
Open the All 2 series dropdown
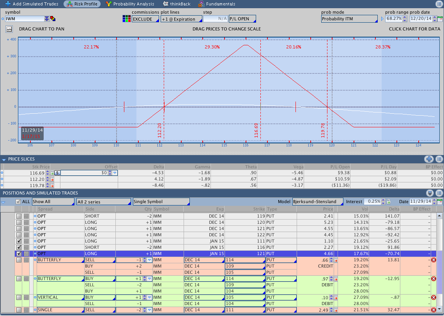(x=104, y=202)
